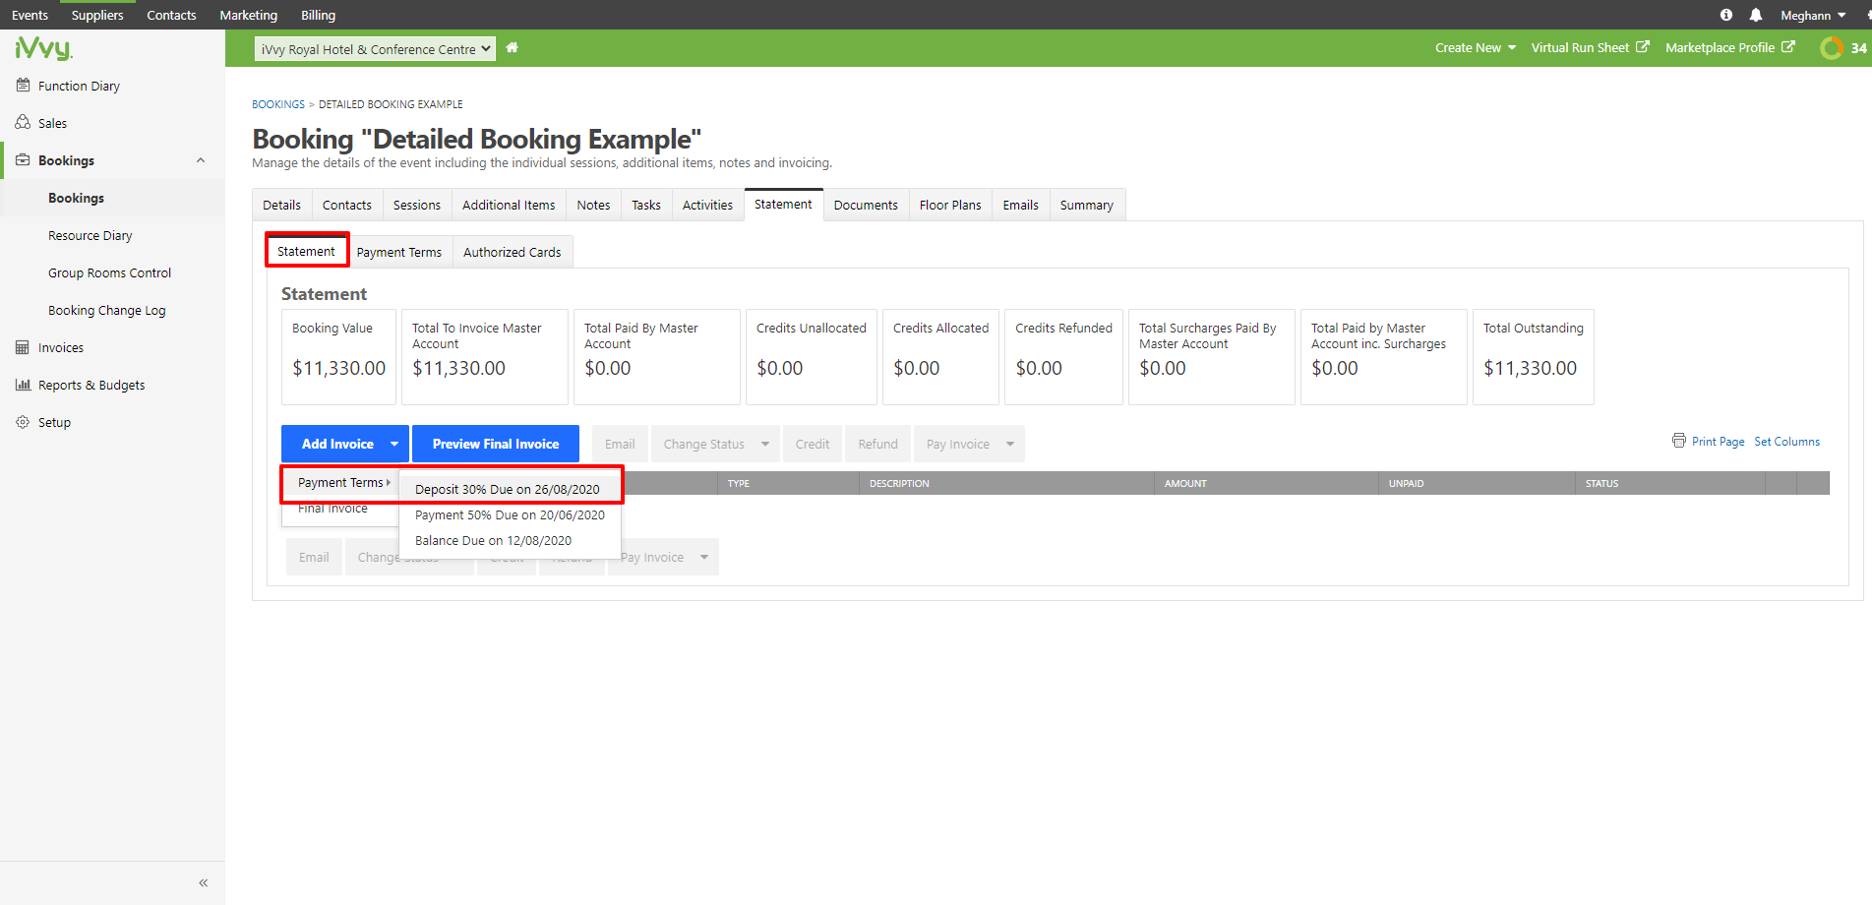Click the lower Email button

point(314,557)
